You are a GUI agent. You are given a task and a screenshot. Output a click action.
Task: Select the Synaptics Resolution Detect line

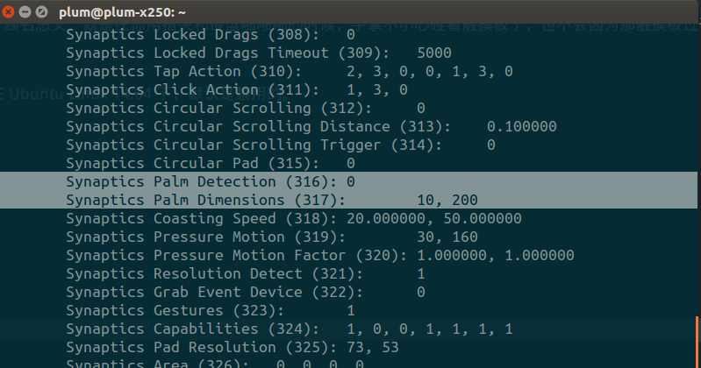coord(246,273)
